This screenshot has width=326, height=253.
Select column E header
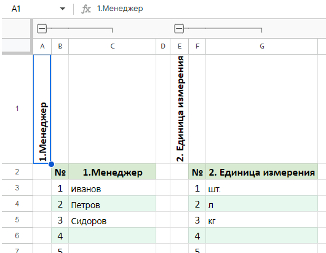click(180, 46)
